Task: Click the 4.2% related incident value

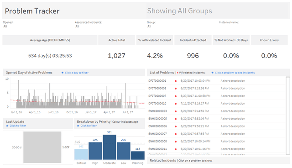Action: click(155, 56)
